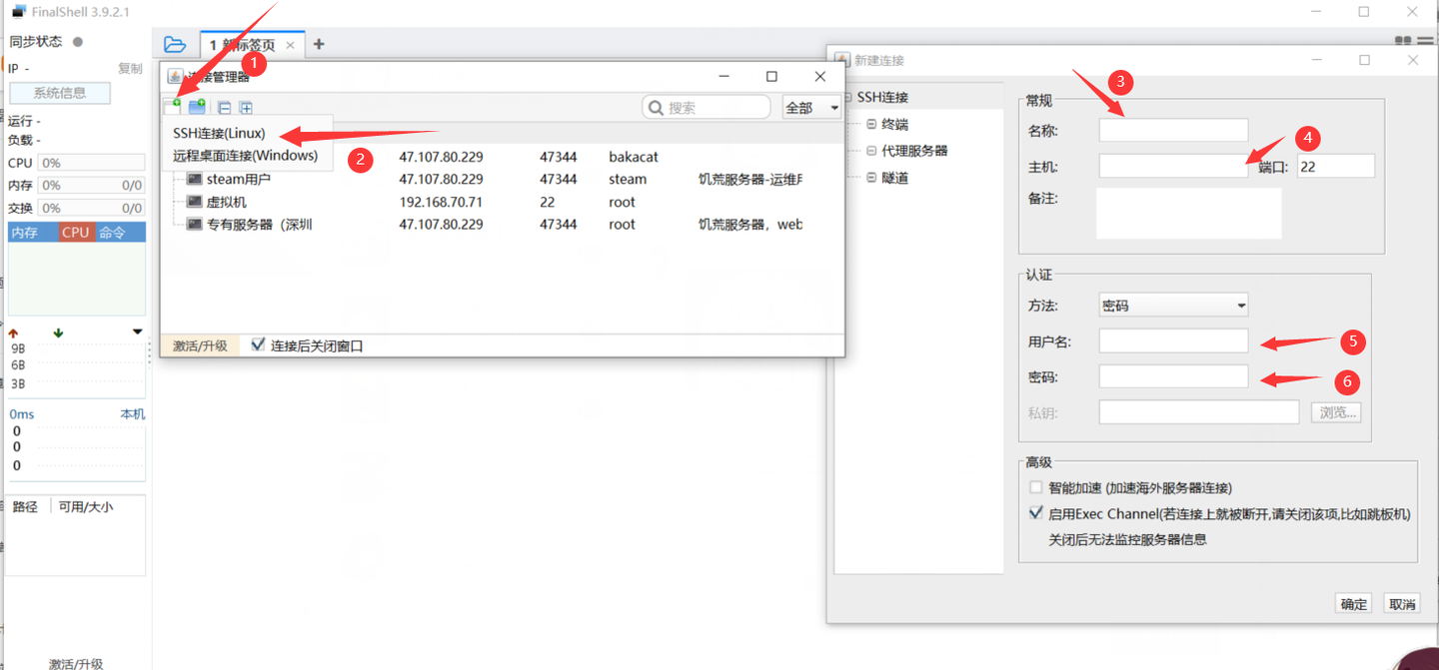Viewport: 1439px width, 670px height.
Task: Click the 主机 input field
Action: pos(1173,166)
